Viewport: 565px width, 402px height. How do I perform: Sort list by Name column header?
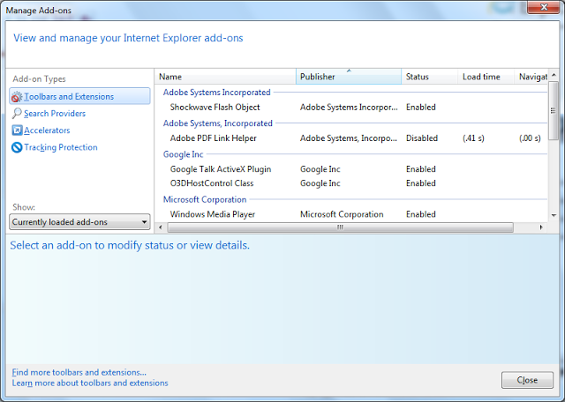(x=226, y=77)
